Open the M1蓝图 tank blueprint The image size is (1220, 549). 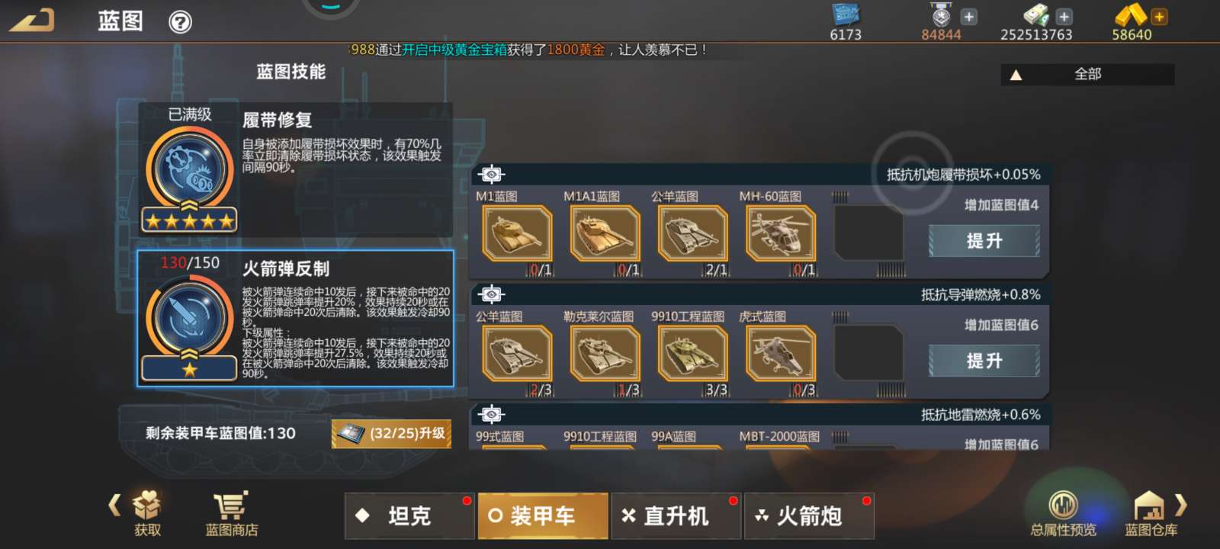point(517,233)
